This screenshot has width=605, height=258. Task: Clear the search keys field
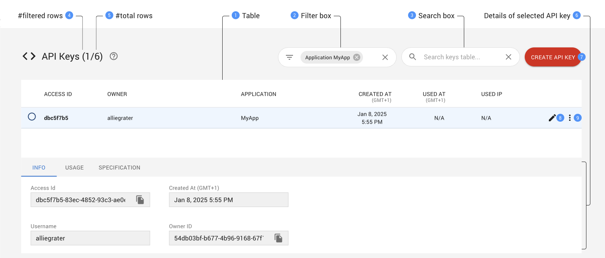point(509,57)
